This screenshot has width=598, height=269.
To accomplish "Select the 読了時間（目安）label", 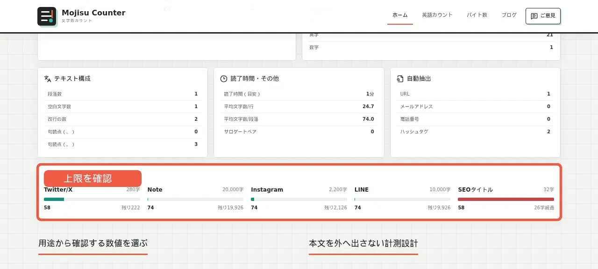I will point(242,94).
